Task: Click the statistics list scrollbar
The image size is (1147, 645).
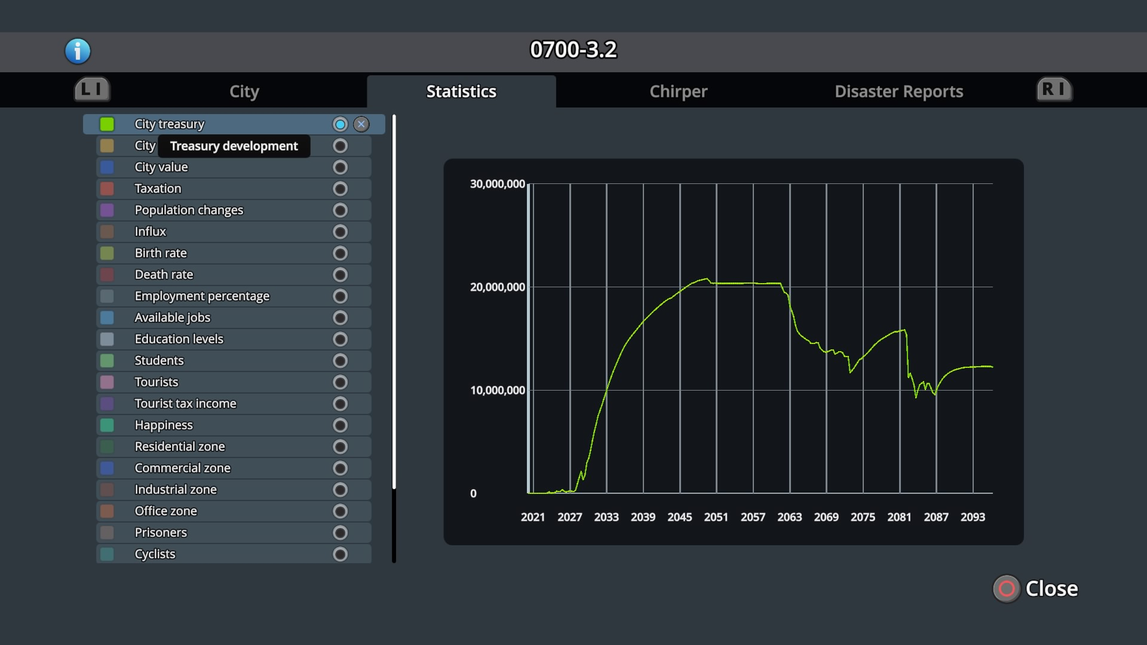Action: pyautogui.click(x=394, y=302)
